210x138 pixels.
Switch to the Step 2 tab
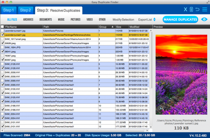26,10
